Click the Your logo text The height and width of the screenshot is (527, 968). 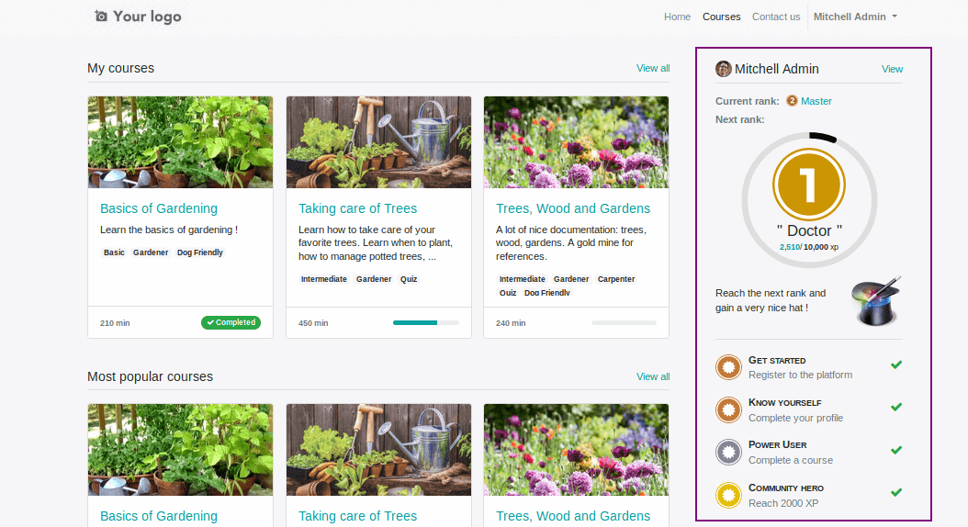[x=147, y=17]
